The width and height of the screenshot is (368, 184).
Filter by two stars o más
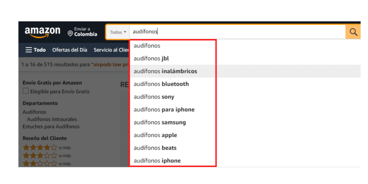click(x=47, y=164)
